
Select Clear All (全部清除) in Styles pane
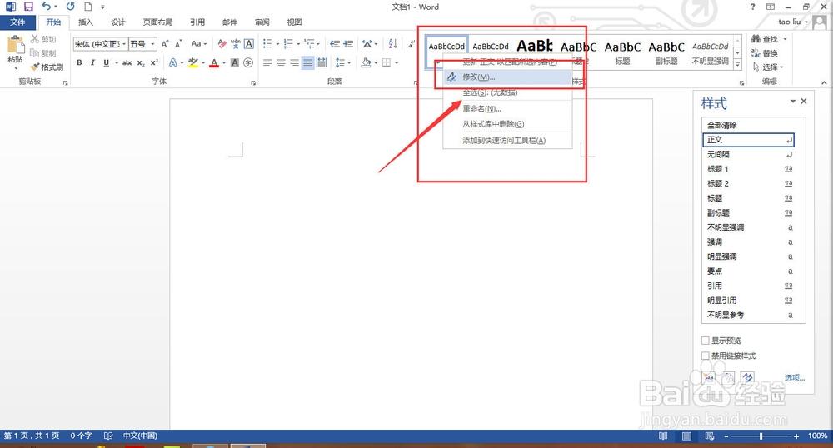748,125
